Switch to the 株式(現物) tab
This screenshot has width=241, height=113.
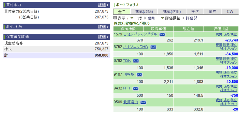[144, 12]
